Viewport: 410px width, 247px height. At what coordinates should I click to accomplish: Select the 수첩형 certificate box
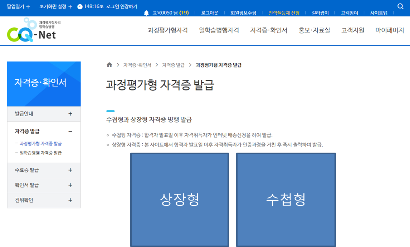(286, 200)
